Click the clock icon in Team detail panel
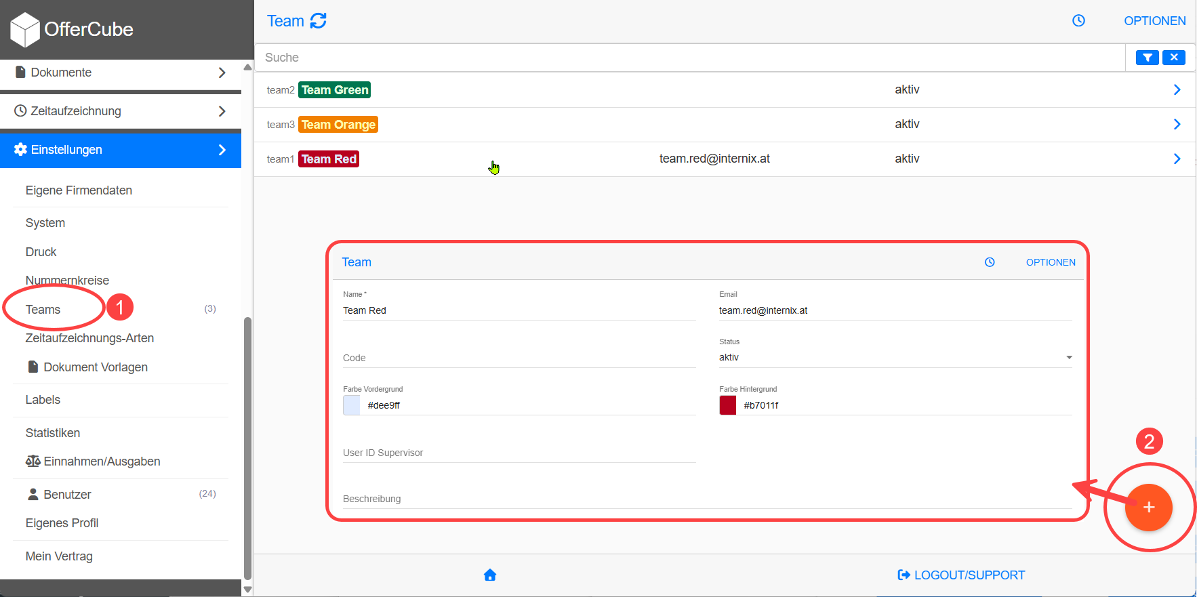Viewport: 1197px width, 597px height. [x=990, y=262]
